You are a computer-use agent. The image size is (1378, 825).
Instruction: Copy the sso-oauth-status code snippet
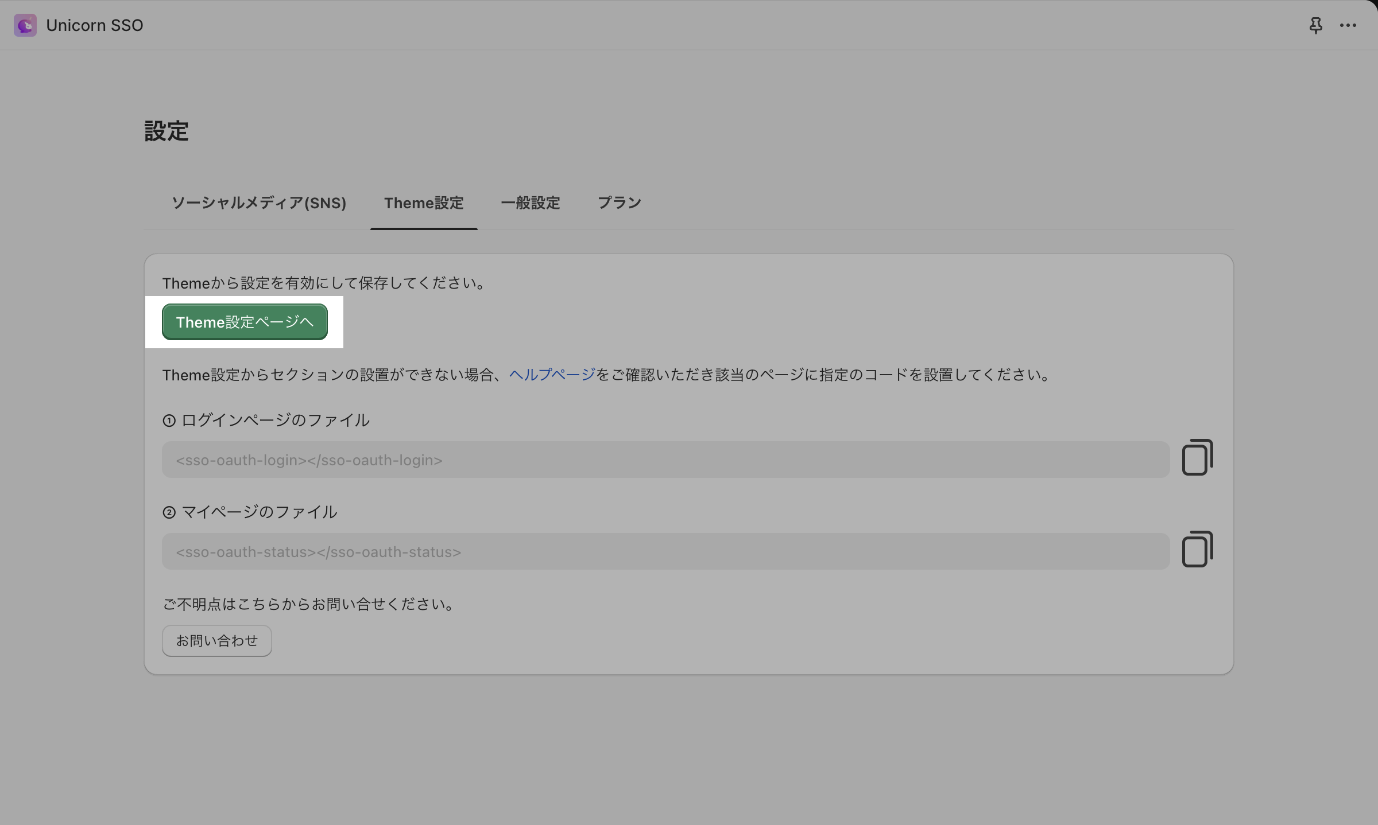point(1197,550)
